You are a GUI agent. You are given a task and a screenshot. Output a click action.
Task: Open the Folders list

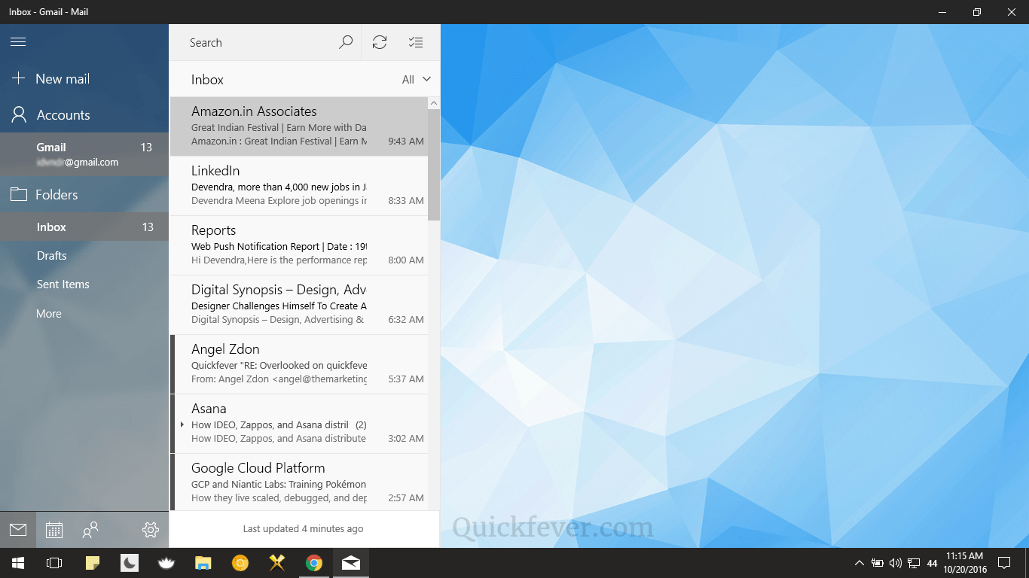[x=84, y=195]
